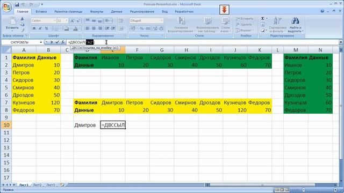Switch to the Рецензирование tab

(x=142, y=12)
